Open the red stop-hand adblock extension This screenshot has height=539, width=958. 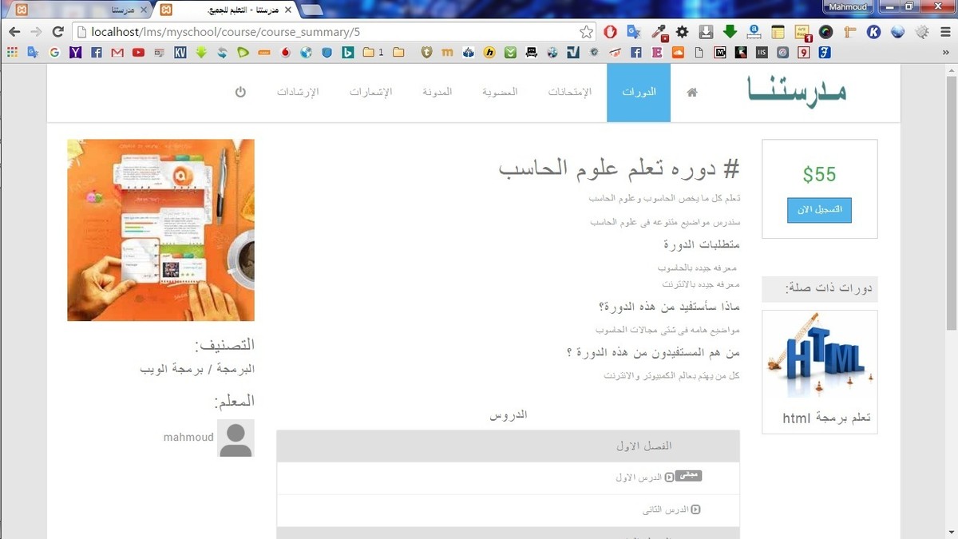click(x=610, y=32)
